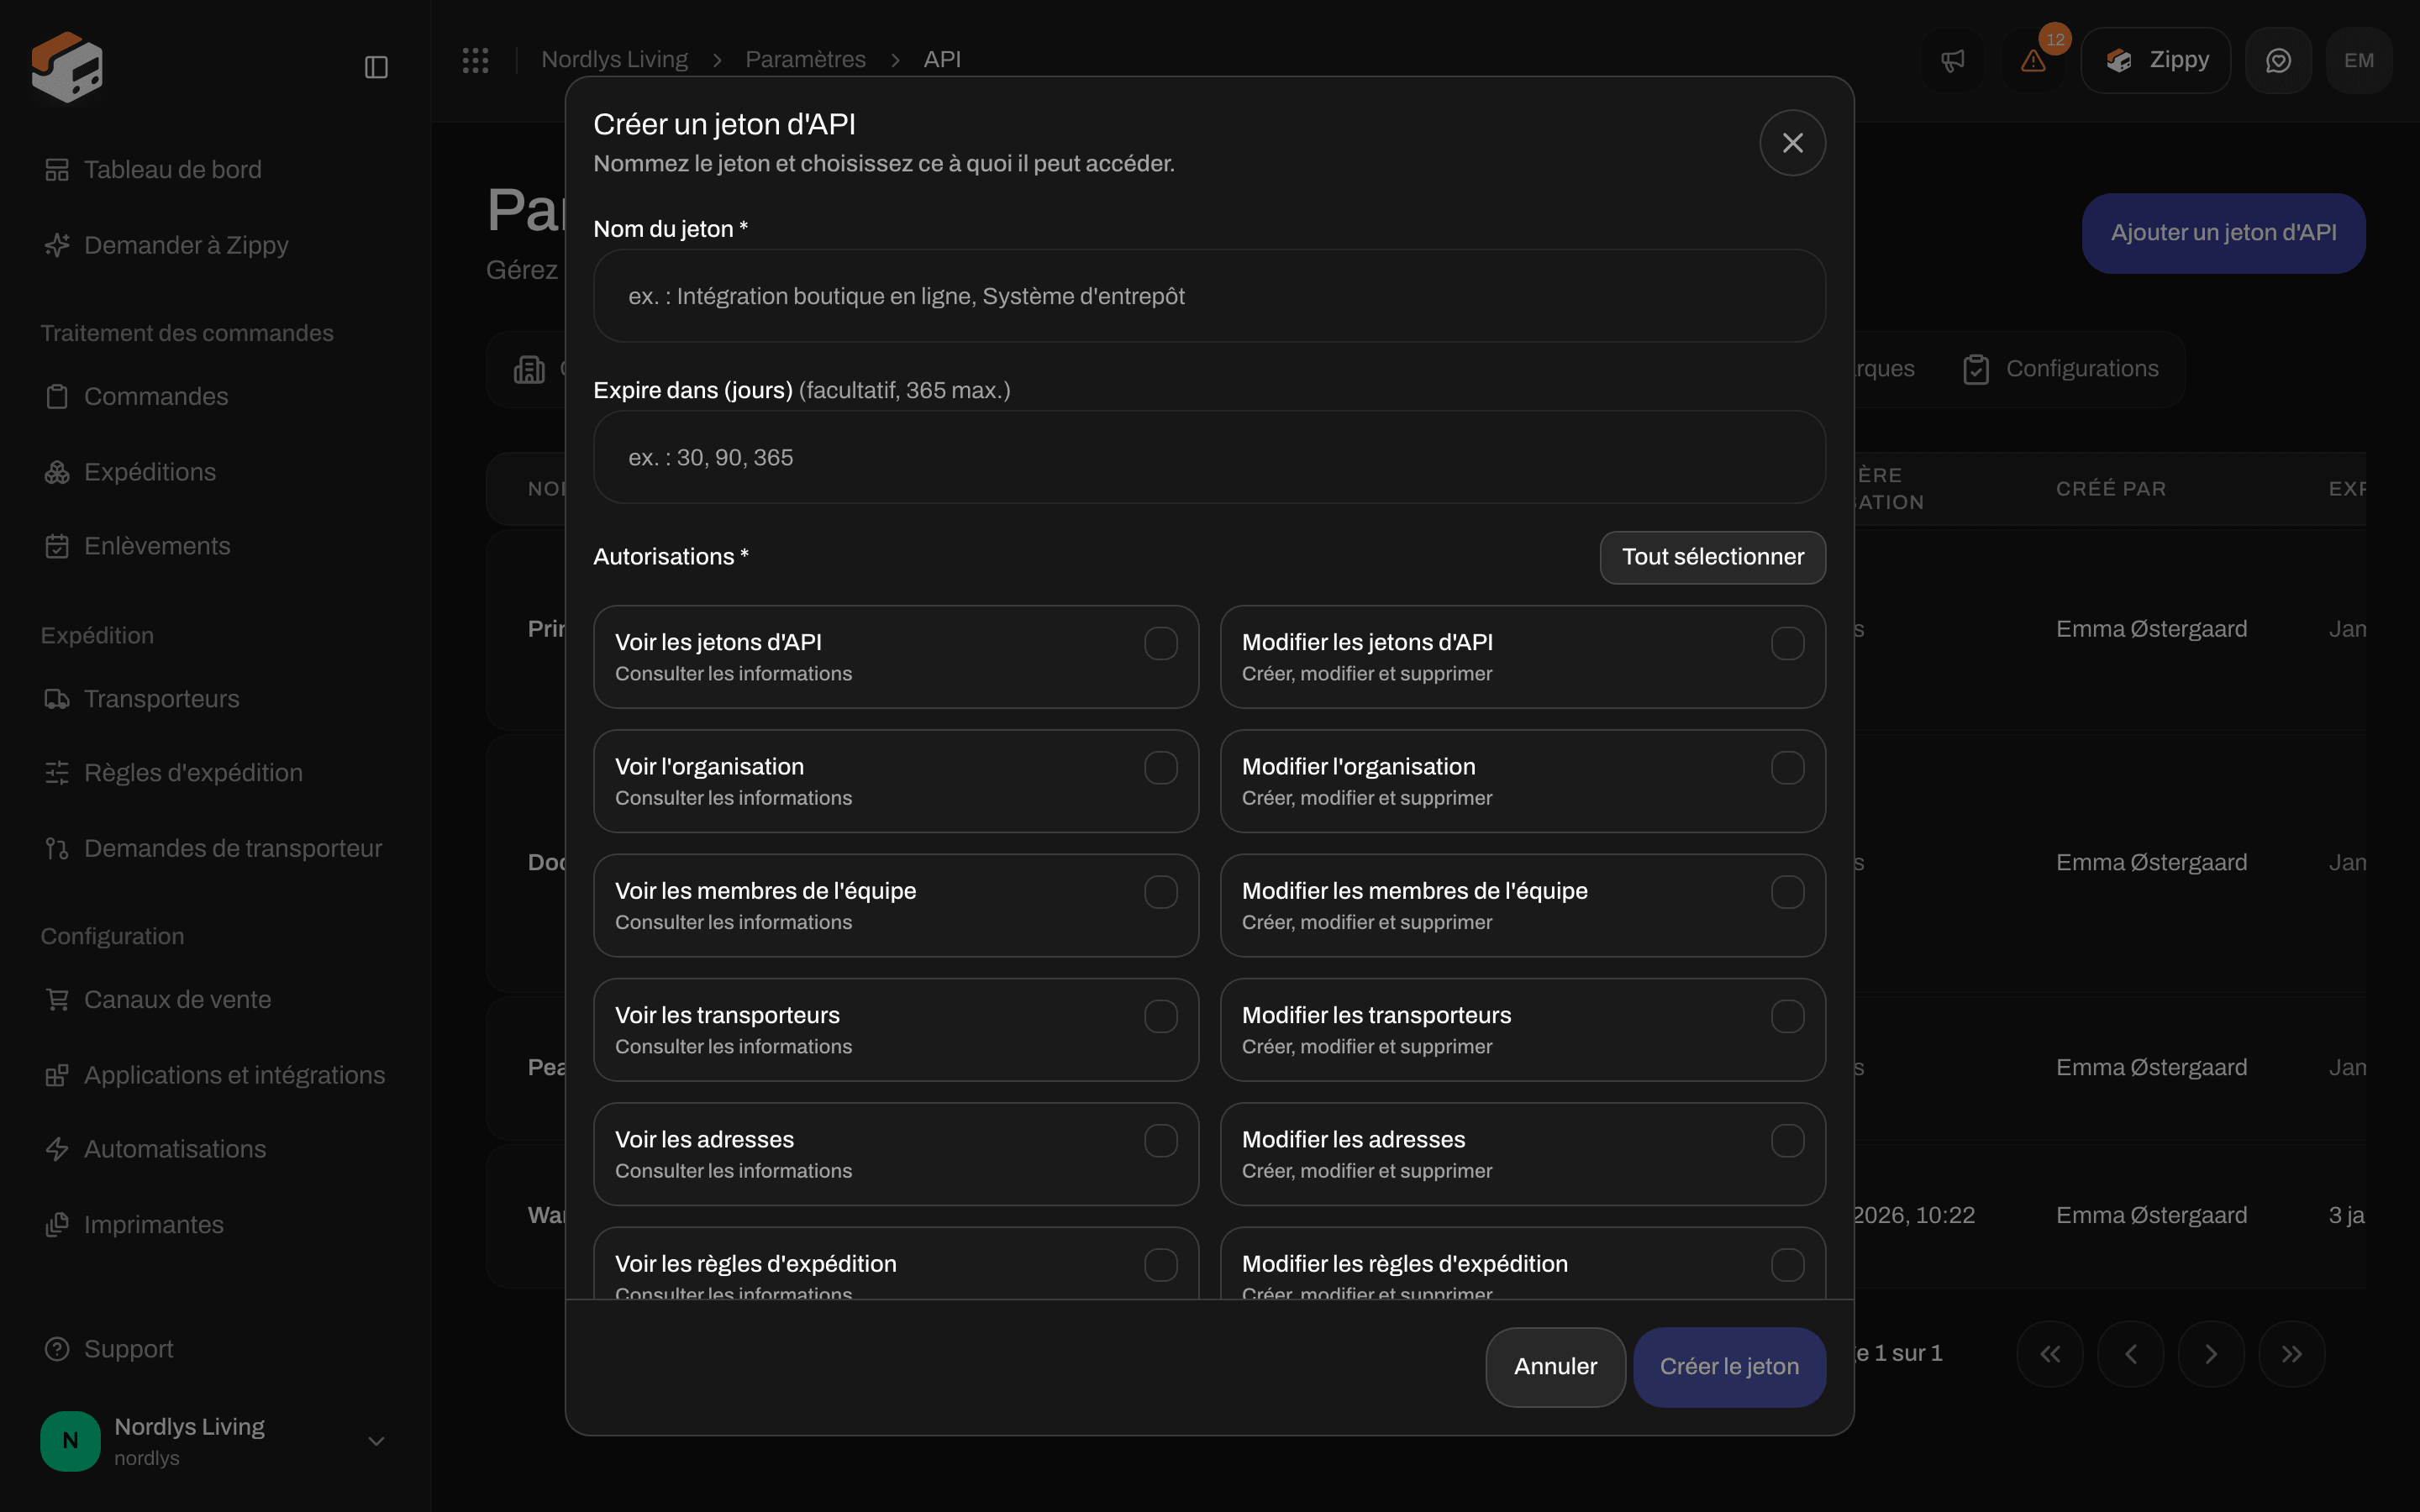Enable Voir les jetons d'API permission

pos(1160,643)
